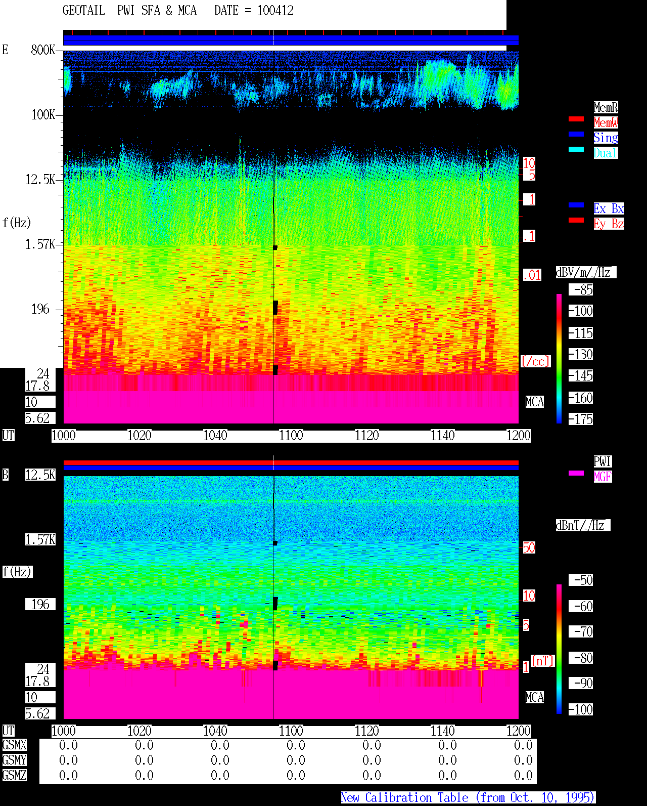Click the red MemW legend swatch
The width and height of the screenshot is (647, 806).
tap(576, 119)
